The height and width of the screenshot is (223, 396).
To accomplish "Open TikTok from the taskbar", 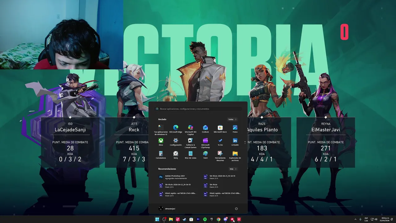I will 178,219.
